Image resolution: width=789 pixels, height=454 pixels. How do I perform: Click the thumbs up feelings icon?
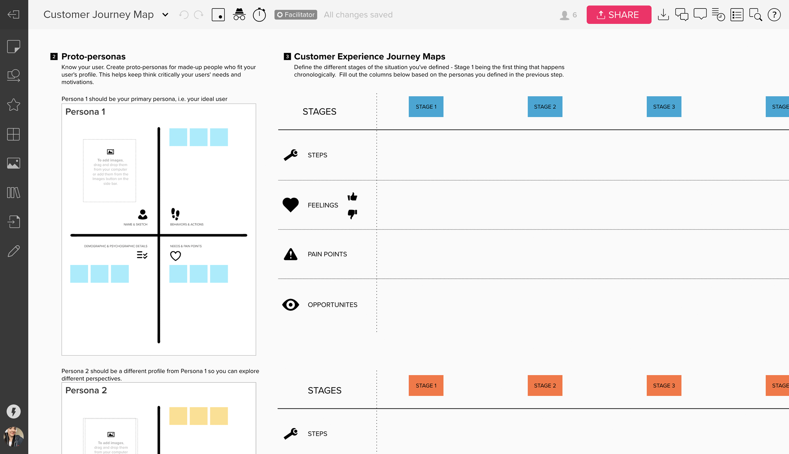coord(352,196)
